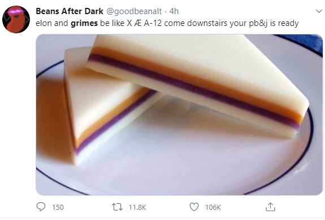Viewport: 325px width, 220px height.
Task: Click the 106K likes count
Action: (213, 207)
